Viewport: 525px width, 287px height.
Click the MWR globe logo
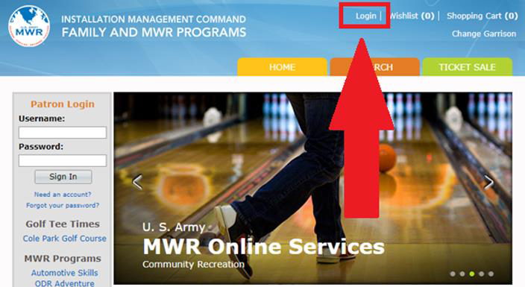pyautogui.click(x=29, y=26)
